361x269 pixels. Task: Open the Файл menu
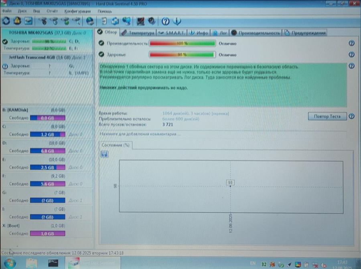(7, 11)
